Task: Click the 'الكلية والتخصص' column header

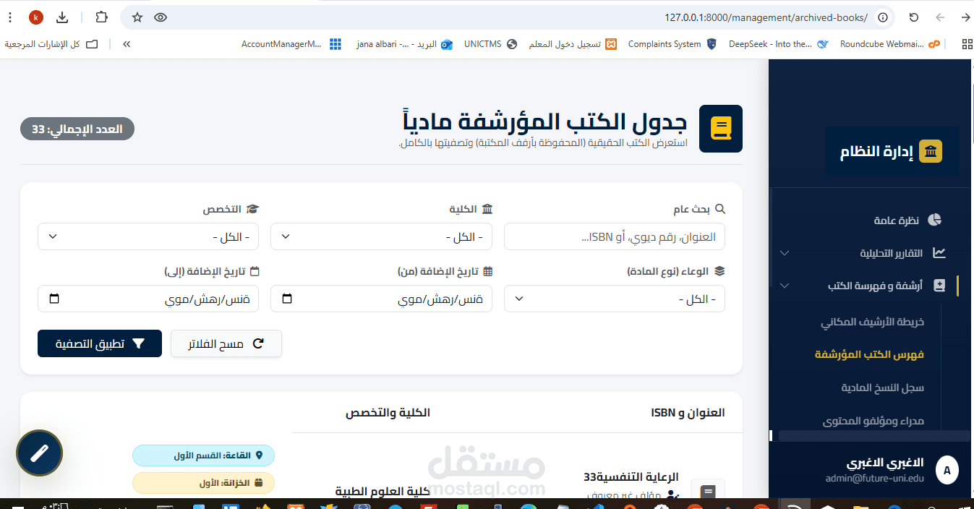Action: click(x=388, y=412)
